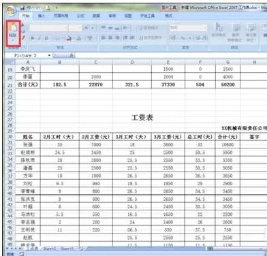
Task: Toggle Italic formatting button
Action: click(40, 38)
